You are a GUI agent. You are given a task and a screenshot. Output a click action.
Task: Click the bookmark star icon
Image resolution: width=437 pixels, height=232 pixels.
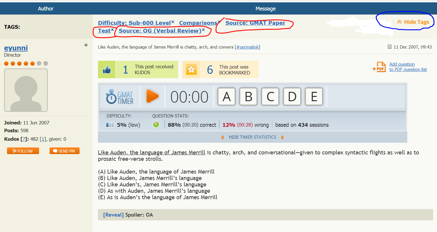(x=191, y=69)
